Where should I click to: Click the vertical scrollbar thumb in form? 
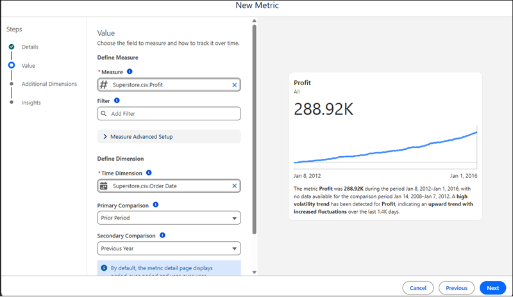[254, 130]
